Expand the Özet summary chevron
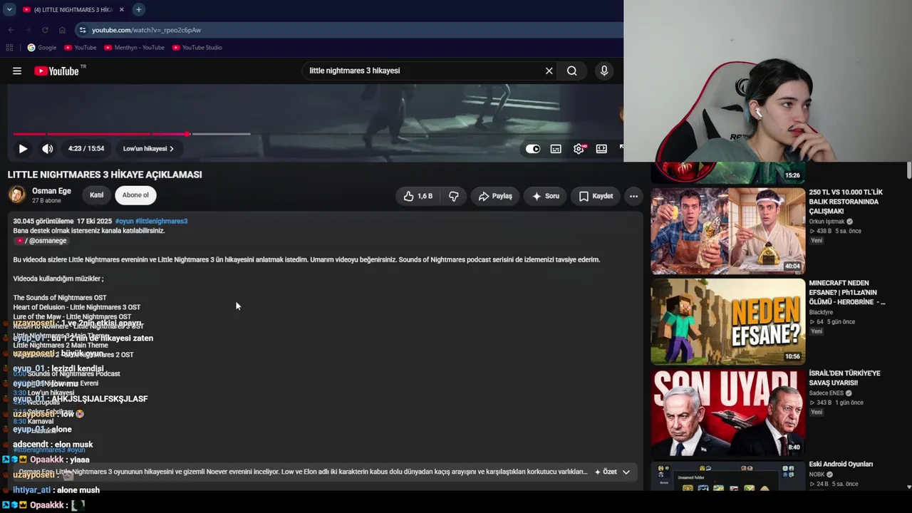 tap(626, 472)
